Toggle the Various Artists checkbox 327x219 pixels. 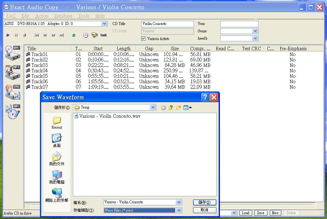coord(143,38)
